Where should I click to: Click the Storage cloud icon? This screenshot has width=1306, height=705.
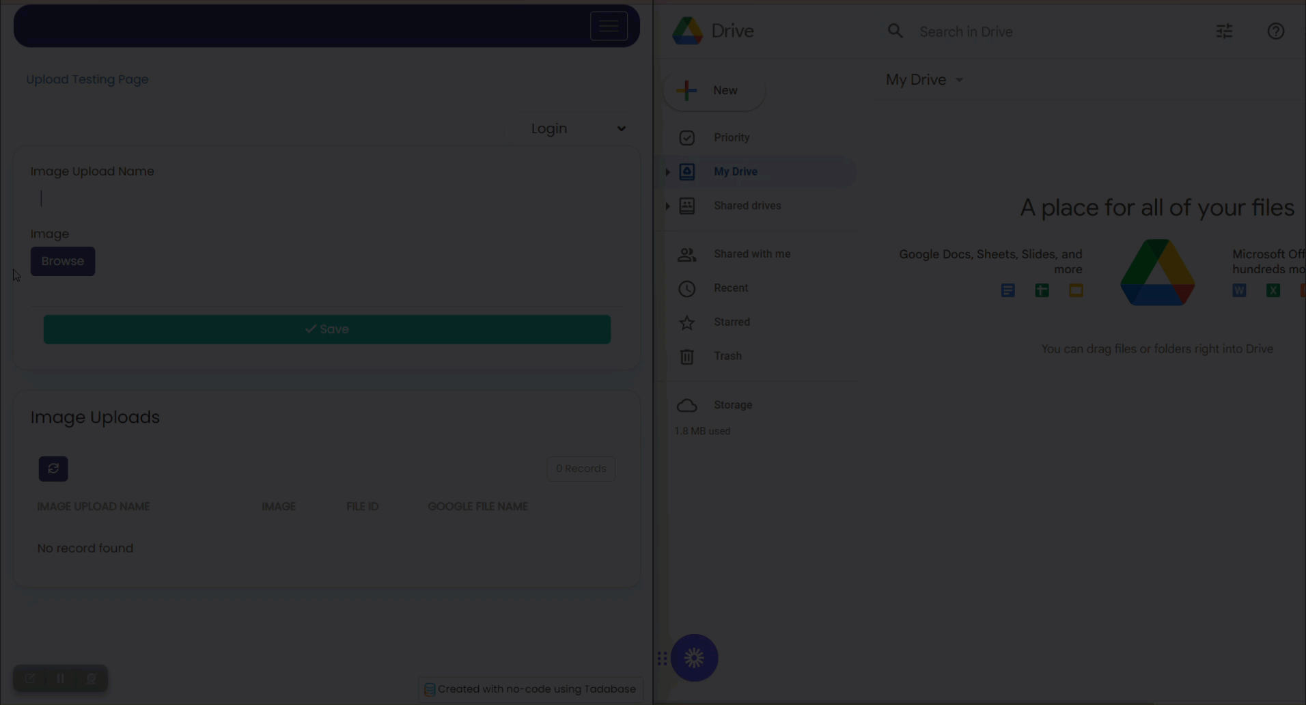point(686,406)
